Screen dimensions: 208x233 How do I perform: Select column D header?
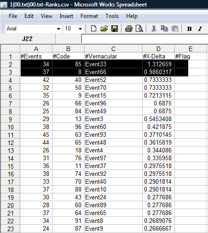158,49
